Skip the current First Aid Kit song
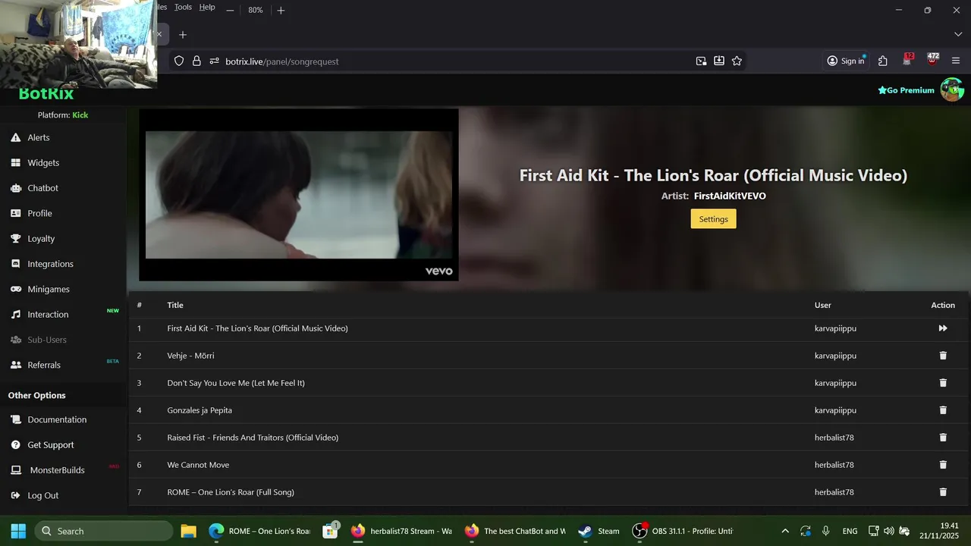 click(943, 328)
